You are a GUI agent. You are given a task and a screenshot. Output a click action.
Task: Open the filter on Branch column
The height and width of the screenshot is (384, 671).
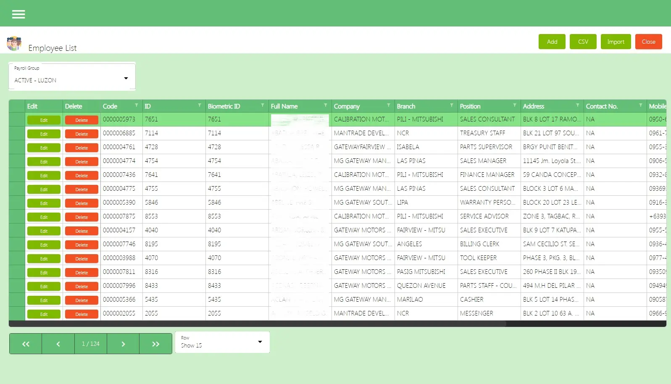click(x=451, y=105)
